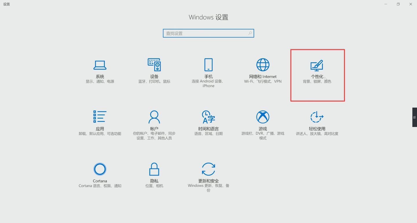Click the magnifier icon in search box
This screenshot has width=417, height=223.
click(250, 33)
